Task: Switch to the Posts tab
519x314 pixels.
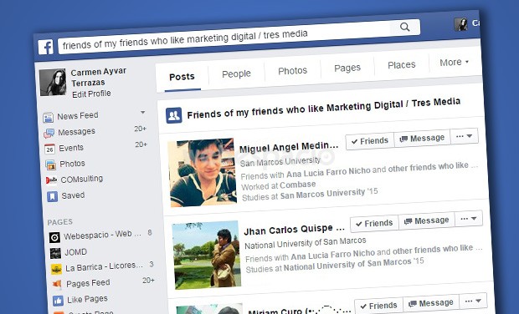Action: tap(182, 77)
